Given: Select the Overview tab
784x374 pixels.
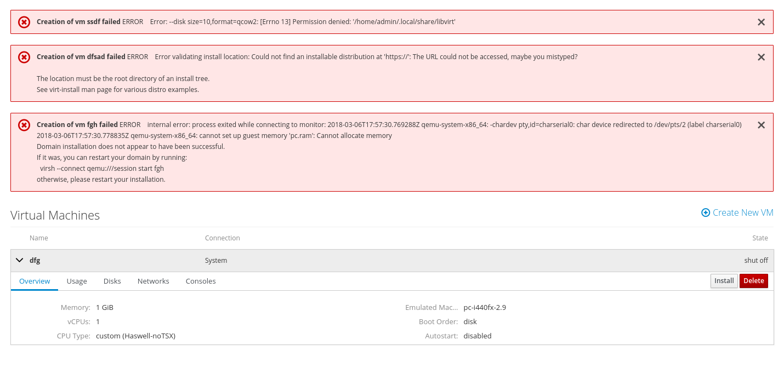Looking at the screenshot, I should [35, 281].
